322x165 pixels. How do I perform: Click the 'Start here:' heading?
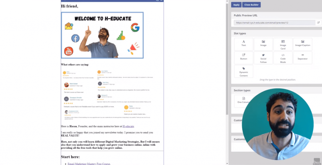coord(70,157)
